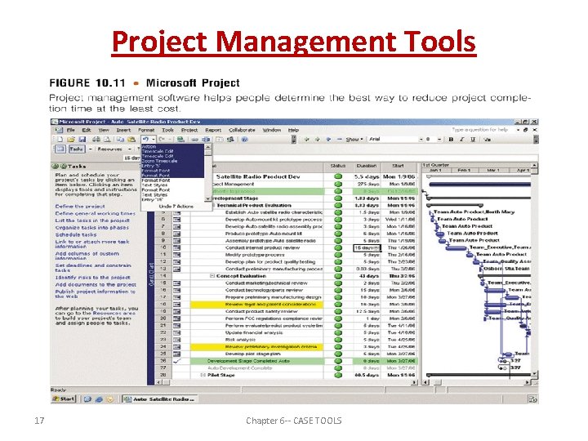Click the 15 days duration cell in row 10
The height and width of the screenshot is (441, 588).
pos(367,248)
